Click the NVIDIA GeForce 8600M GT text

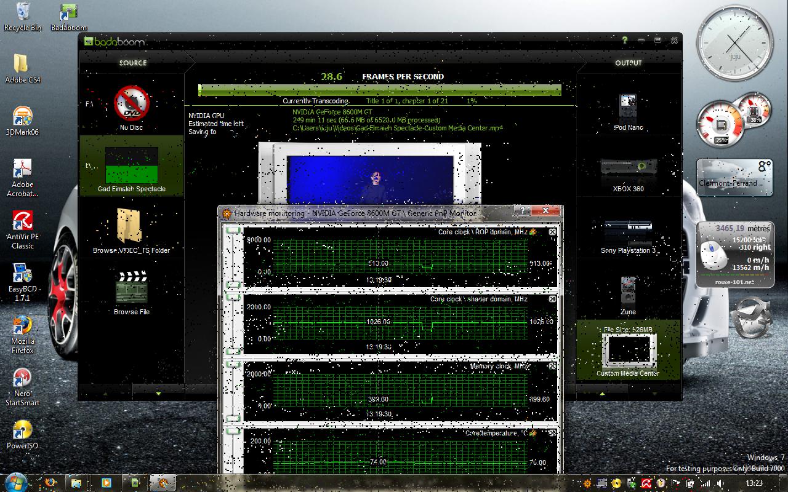(332, 112)
